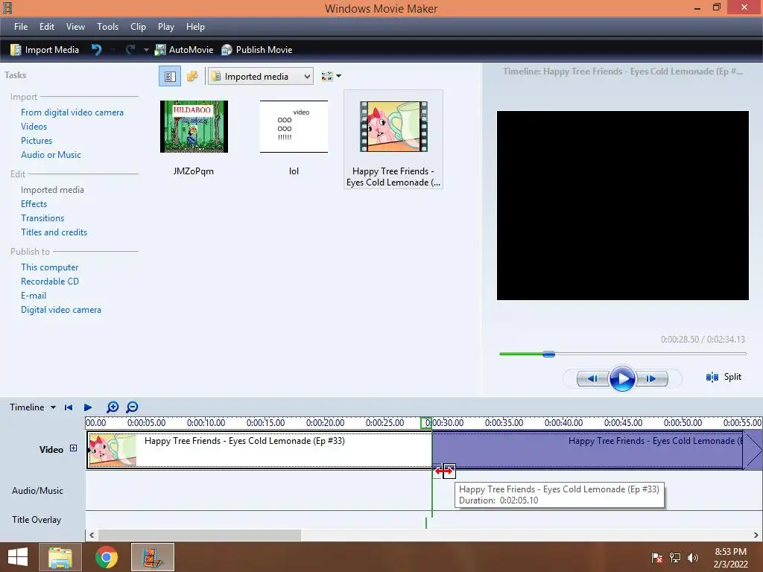This screenshot has width=763, height=572.
Task: Show the collections folder pane
Action: pyautogui.click(x=192, y=77)
